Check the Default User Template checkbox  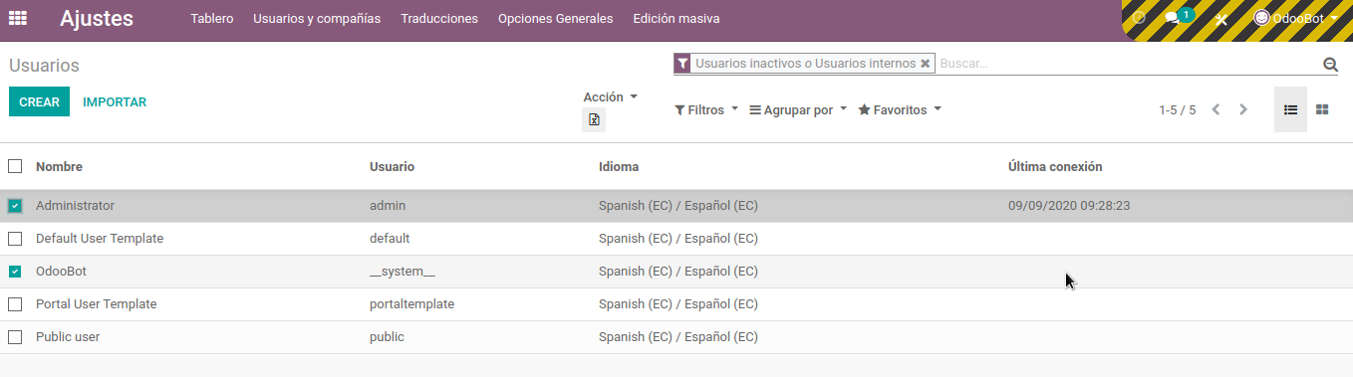pyautogui.click(x=15, y=239)
